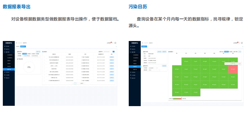Click the device search input field above the table

(108, 52)
